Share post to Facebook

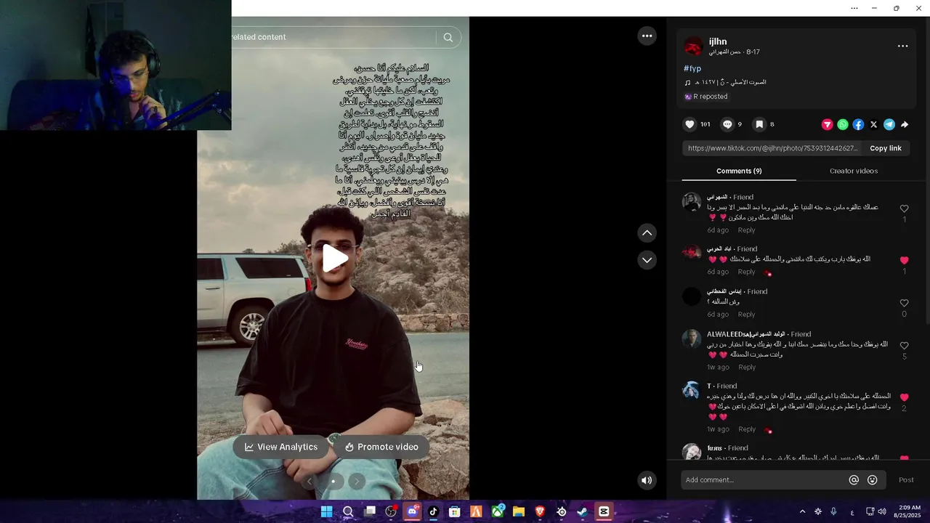(x=858, y=125)
